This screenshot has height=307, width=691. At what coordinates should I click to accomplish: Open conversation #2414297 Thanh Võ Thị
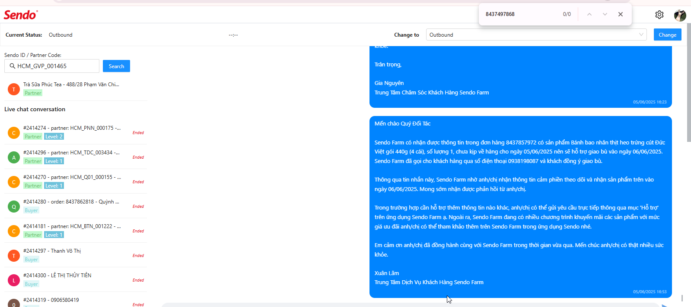[x=76, y=255]
